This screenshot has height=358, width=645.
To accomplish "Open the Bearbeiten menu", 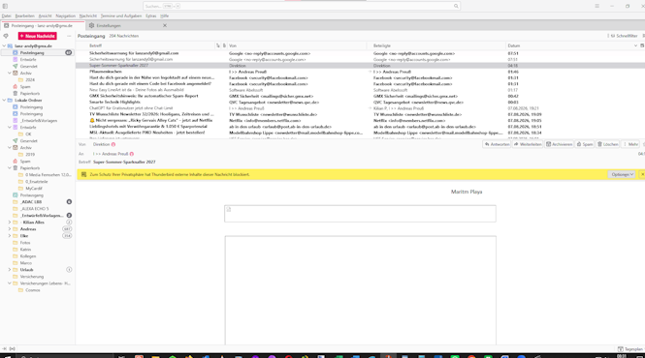I will [24, 16].
